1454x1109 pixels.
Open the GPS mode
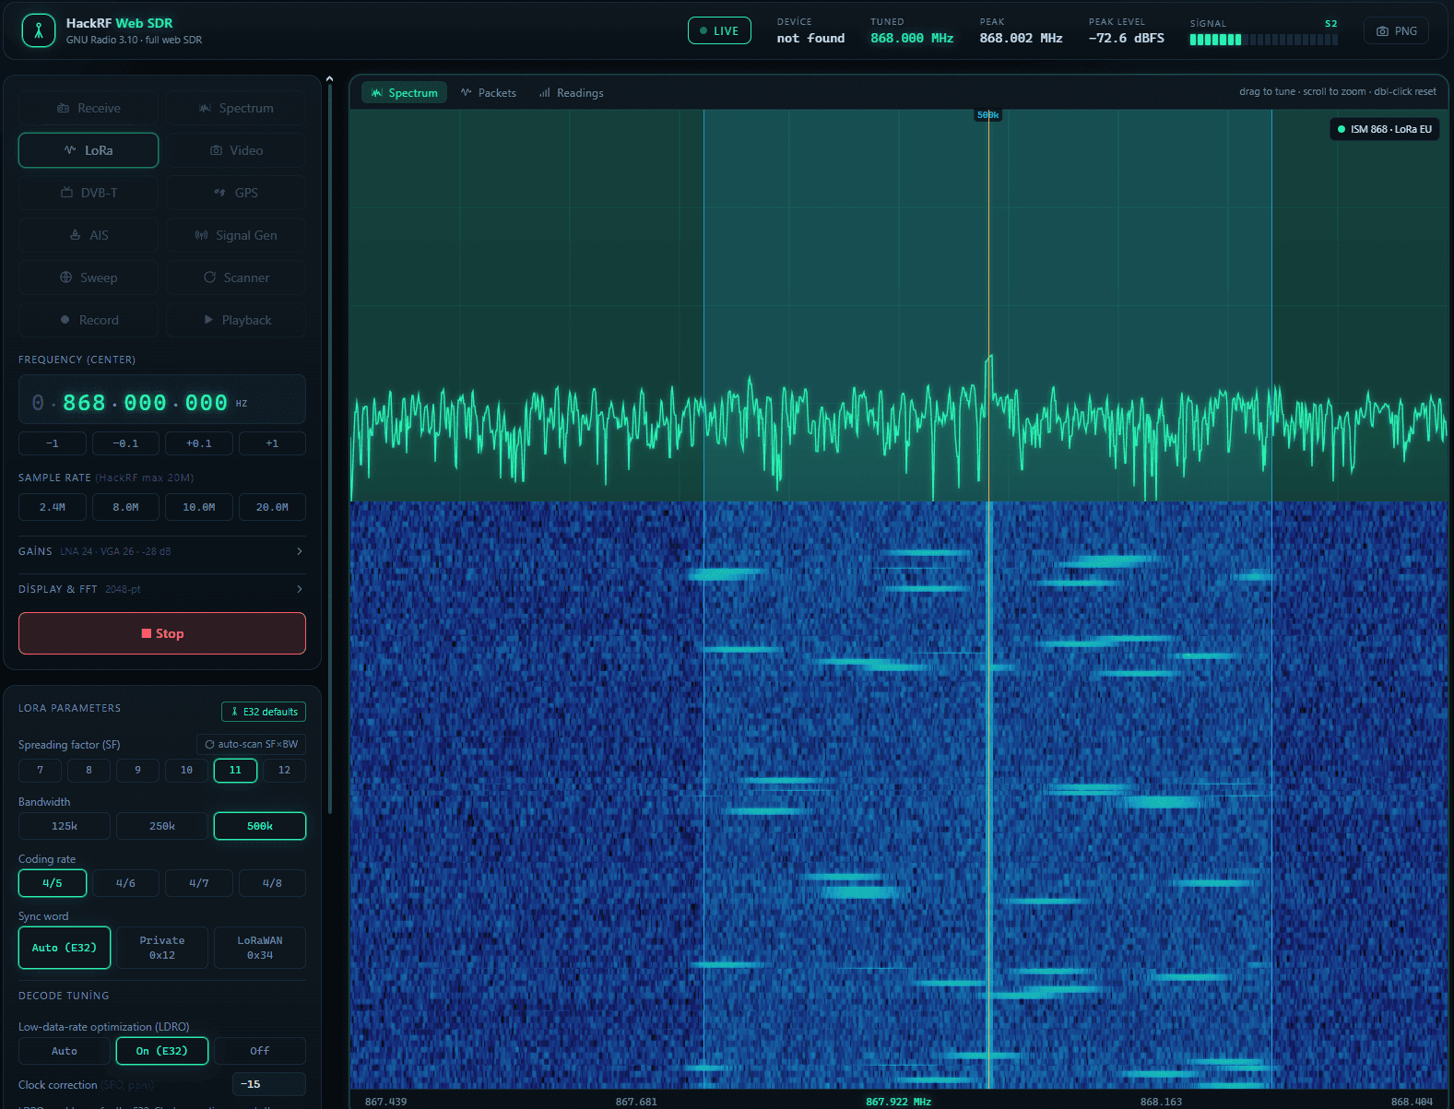236,193
